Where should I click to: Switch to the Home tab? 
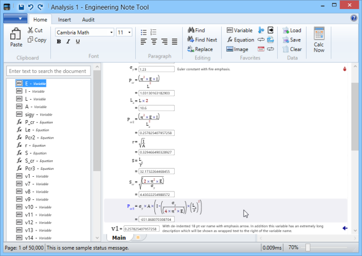(x=40, y=20)
